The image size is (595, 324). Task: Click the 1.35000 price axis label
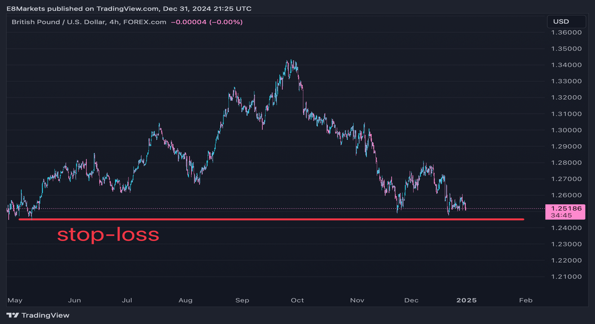(x=566, y=49)
